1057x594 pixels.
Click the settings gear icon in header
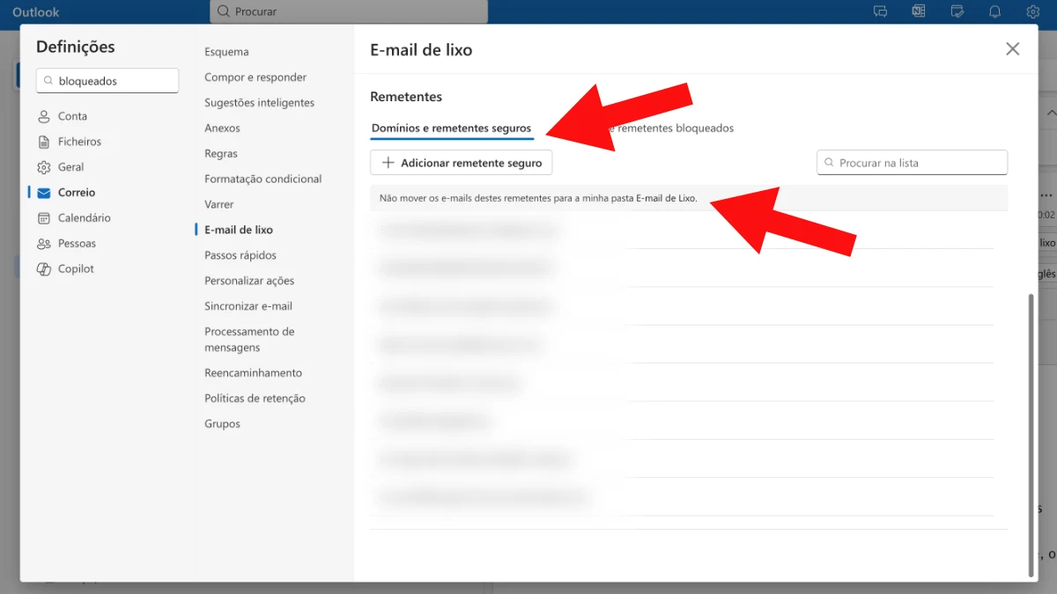coord(1033,11)
